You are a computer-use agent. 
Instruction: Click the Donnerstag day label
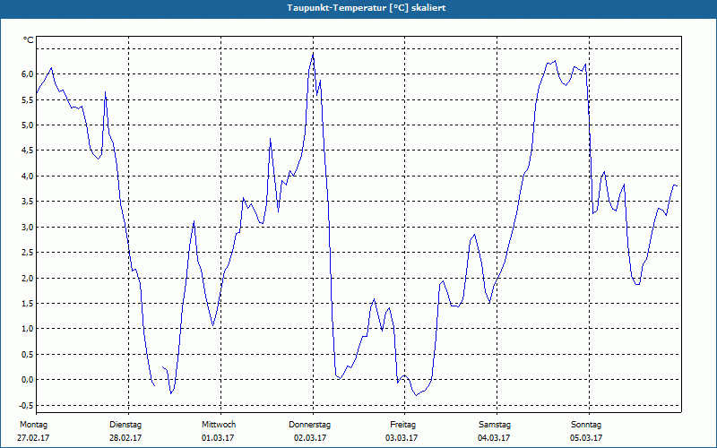tap(309, 425)
